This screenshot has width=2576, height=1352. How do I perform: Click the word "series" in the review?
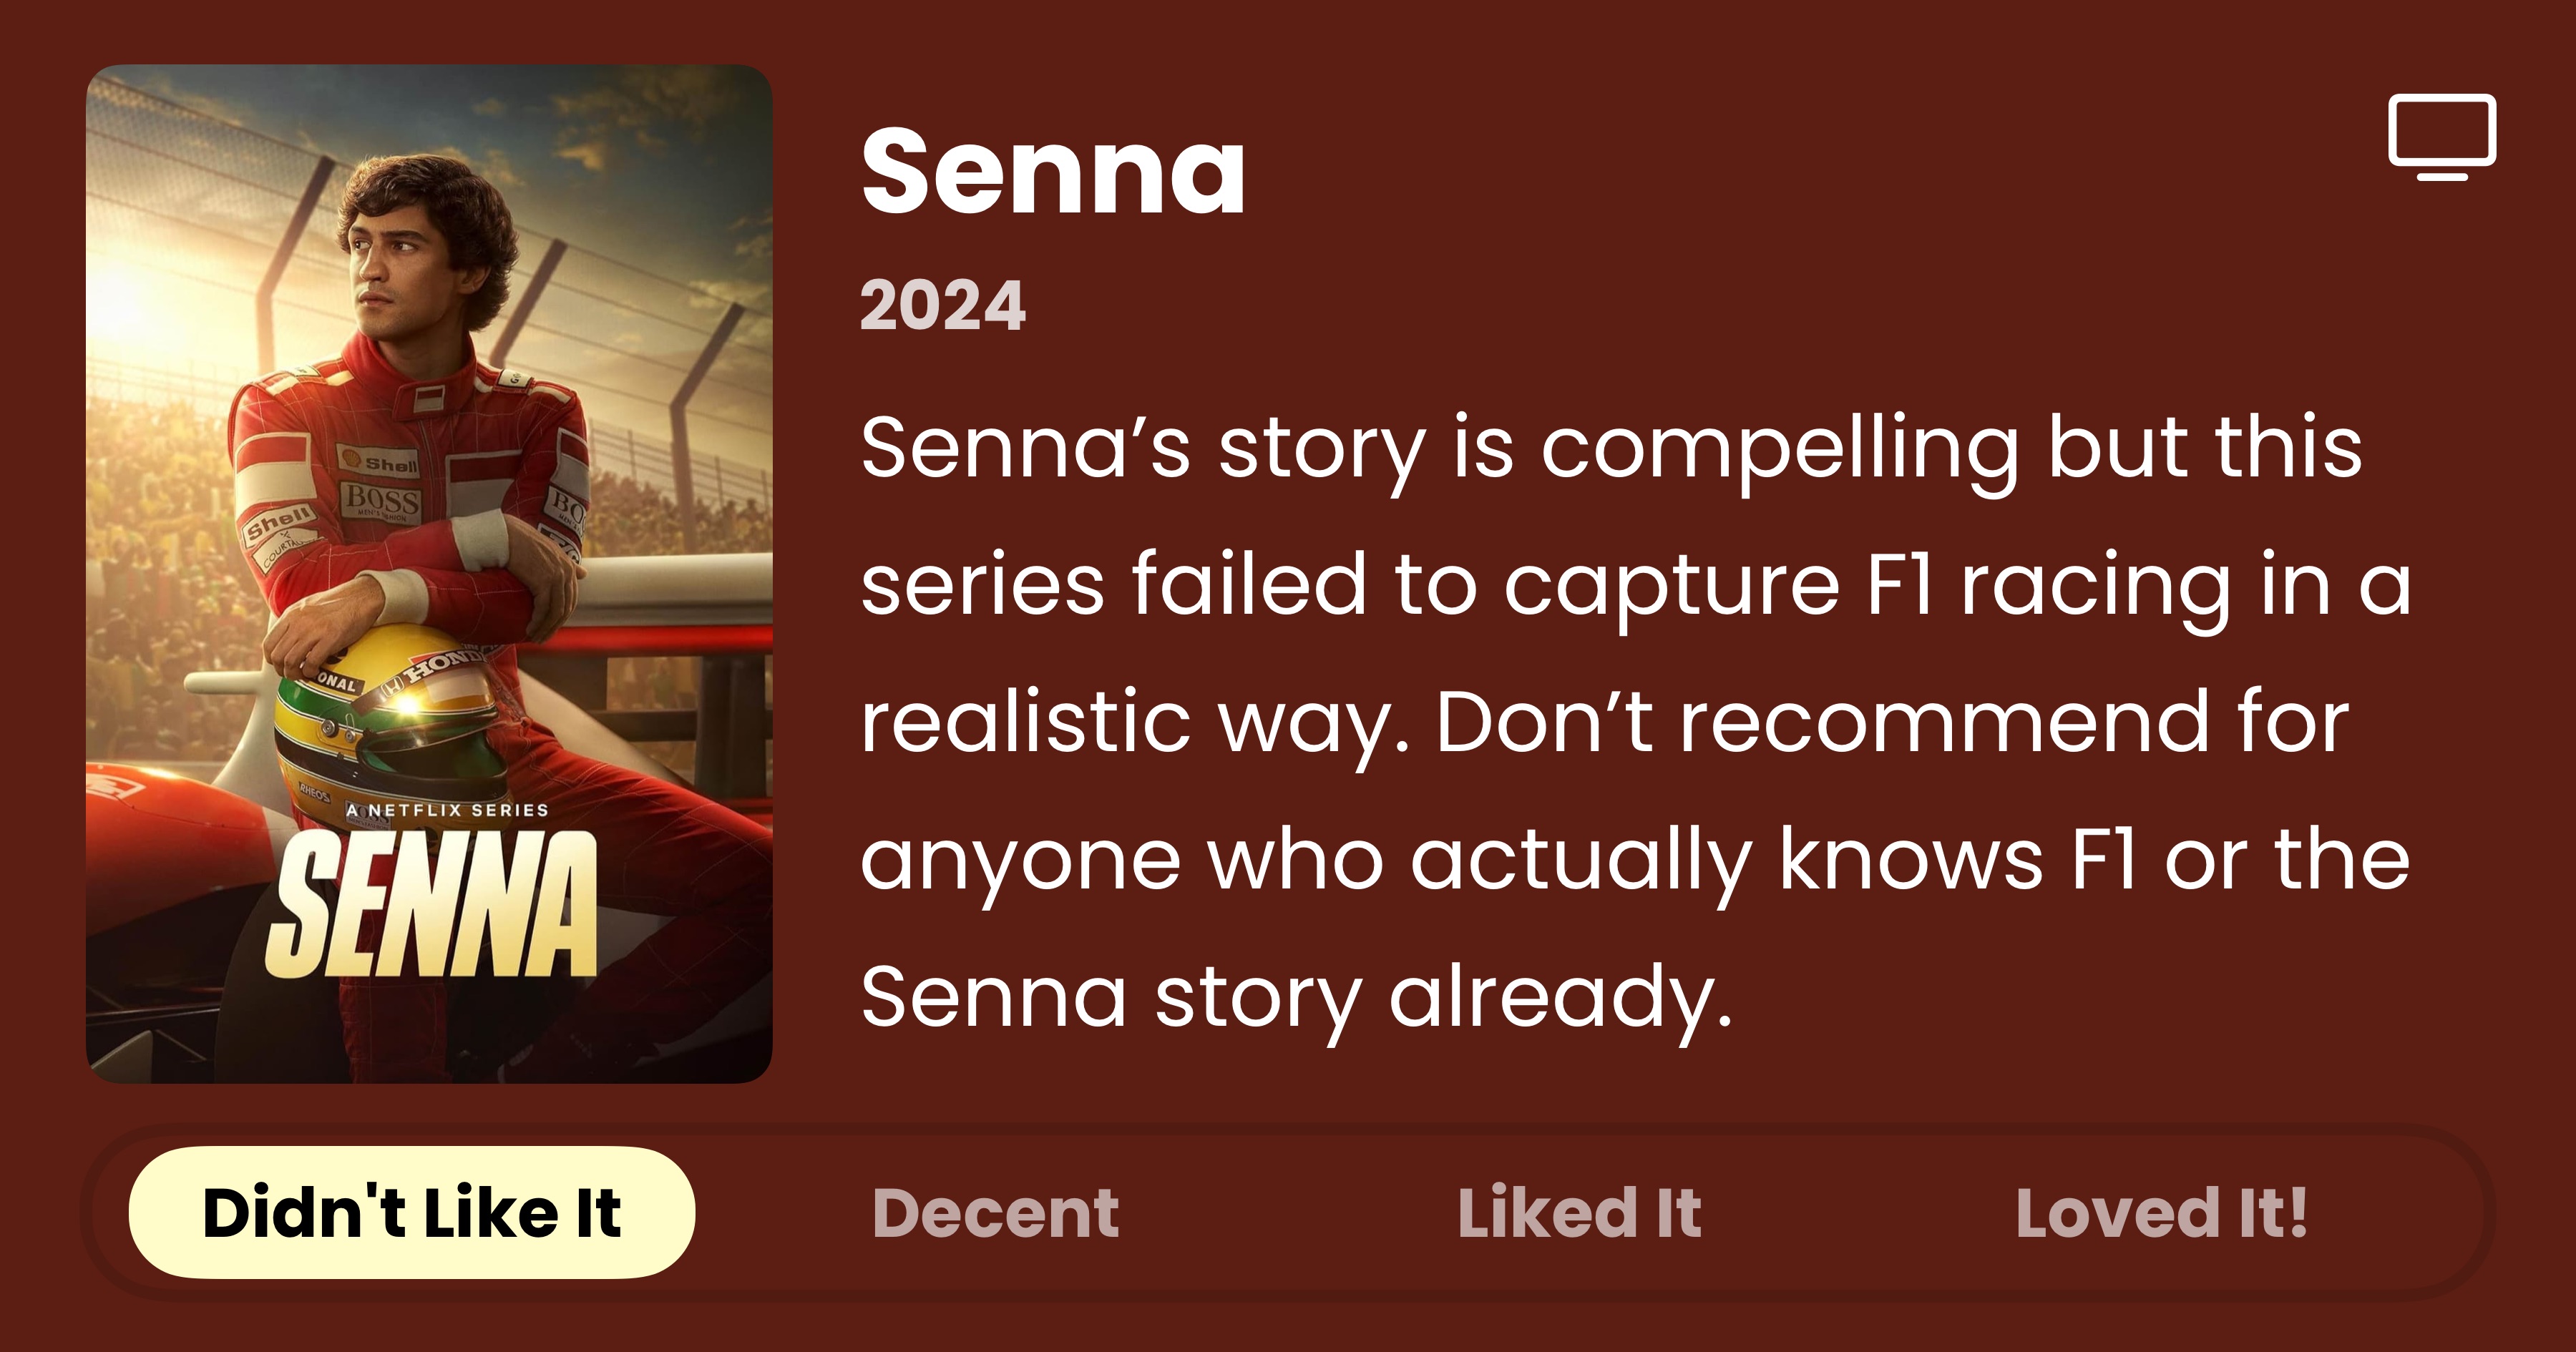coord(982,585)
